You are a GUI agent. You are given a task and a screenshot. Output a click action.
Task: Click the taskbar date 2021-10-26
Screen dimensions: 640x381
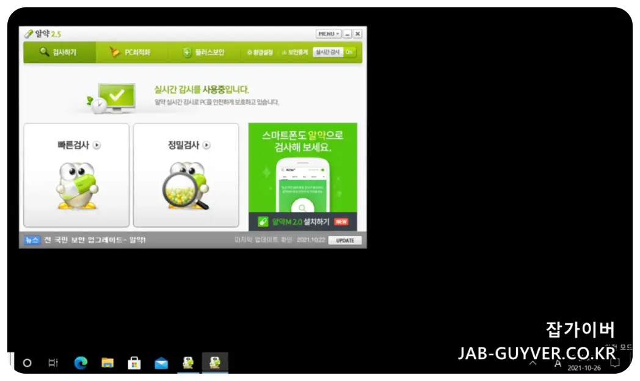(584, 368)
